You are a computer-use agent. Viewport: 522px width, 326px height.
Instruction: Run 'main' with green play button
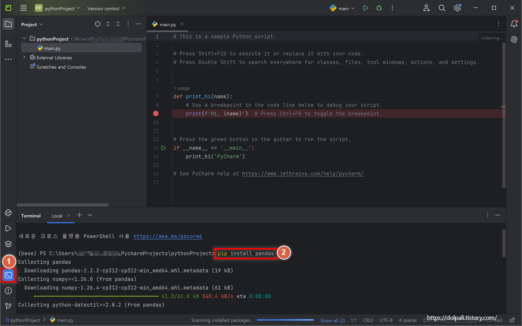pyautogui.click(x=366, y=8)
